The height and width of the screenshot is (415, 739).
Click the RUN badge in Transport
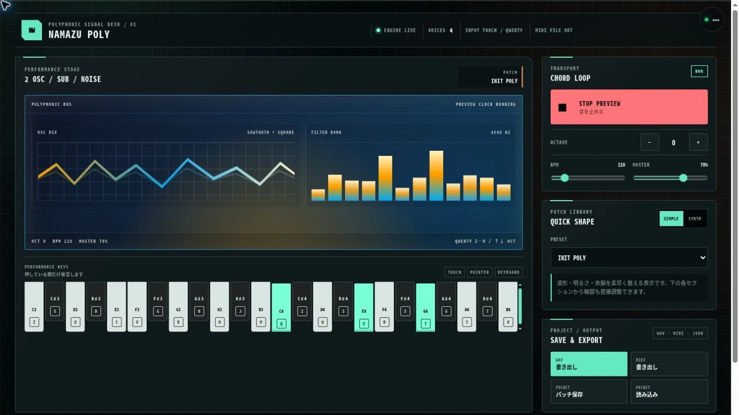[699, 71]
